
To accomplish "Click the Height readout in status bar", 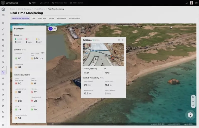I will tap(188, 124).
